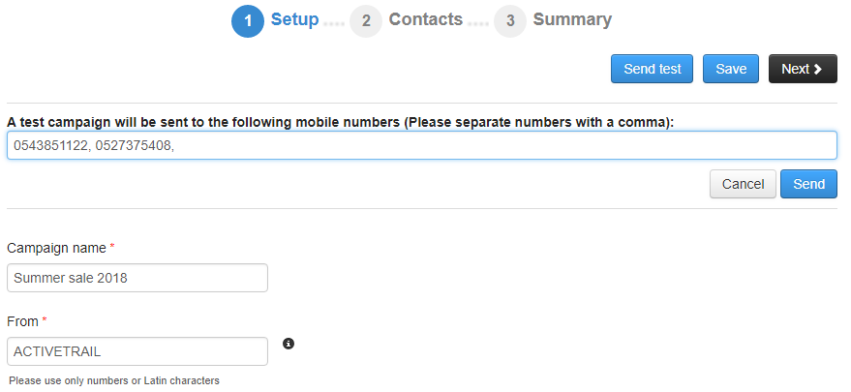Open the Summary step

572,19
